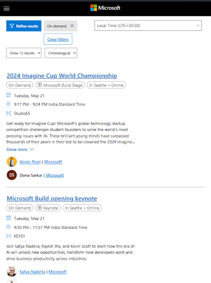
Task: Click calendar icon beside keynote date
Action: coord(8,218)
